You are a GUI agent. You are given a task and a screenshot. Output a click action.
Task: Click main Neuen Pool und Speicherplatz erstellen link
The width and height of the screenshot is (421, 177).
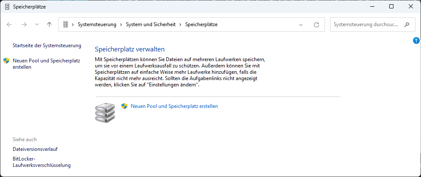(x=174, y=106)
